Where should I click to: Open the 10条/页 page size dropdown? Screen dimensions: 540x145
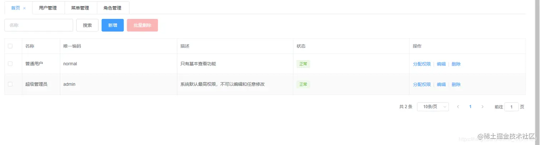433,107
